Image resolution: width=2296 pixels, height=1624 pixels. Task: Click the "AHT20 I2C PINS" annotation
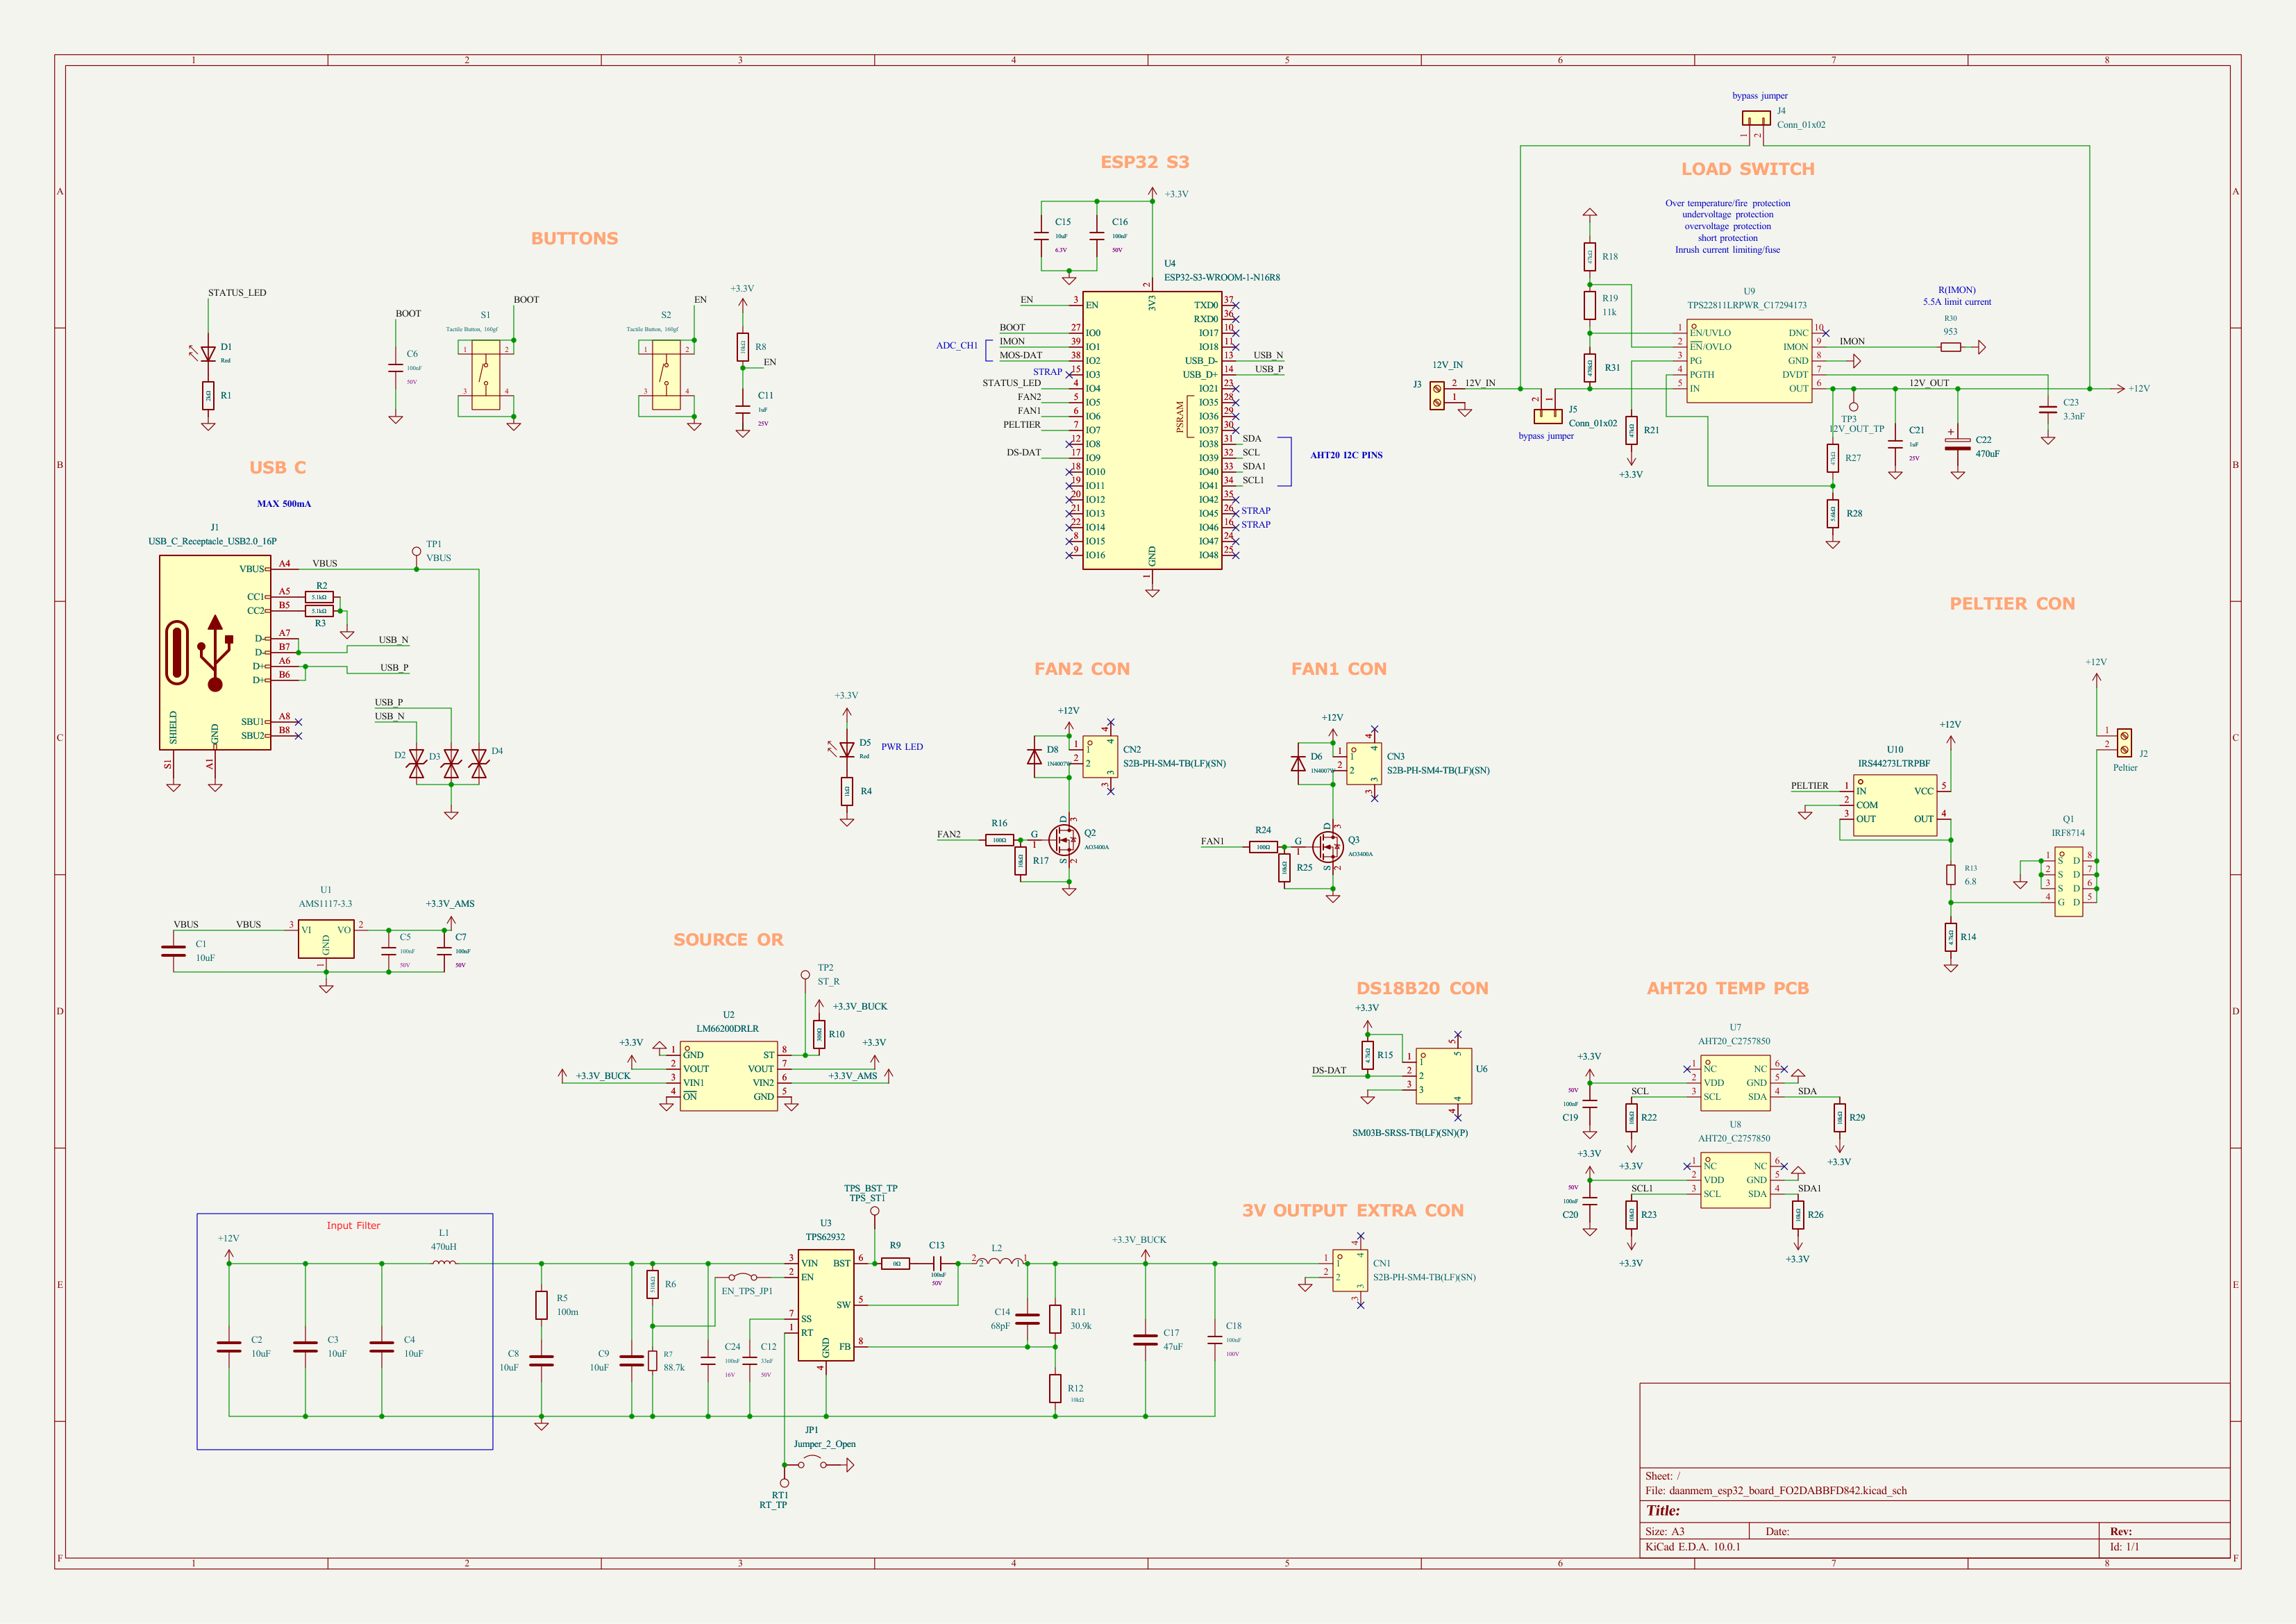pos(1346,455)
